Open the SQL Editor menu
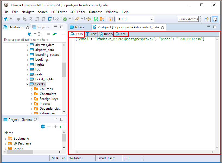This screenshot has width=222, height=163. tap(78, 12)
